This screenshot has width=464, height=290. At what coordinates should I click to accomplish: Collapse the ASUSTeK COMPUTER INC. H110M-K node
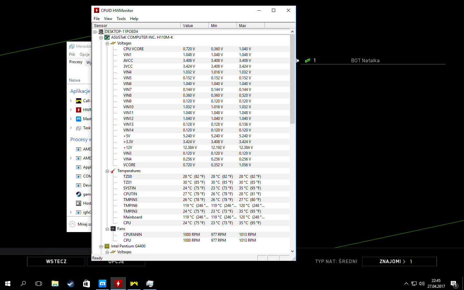[101, 38]
